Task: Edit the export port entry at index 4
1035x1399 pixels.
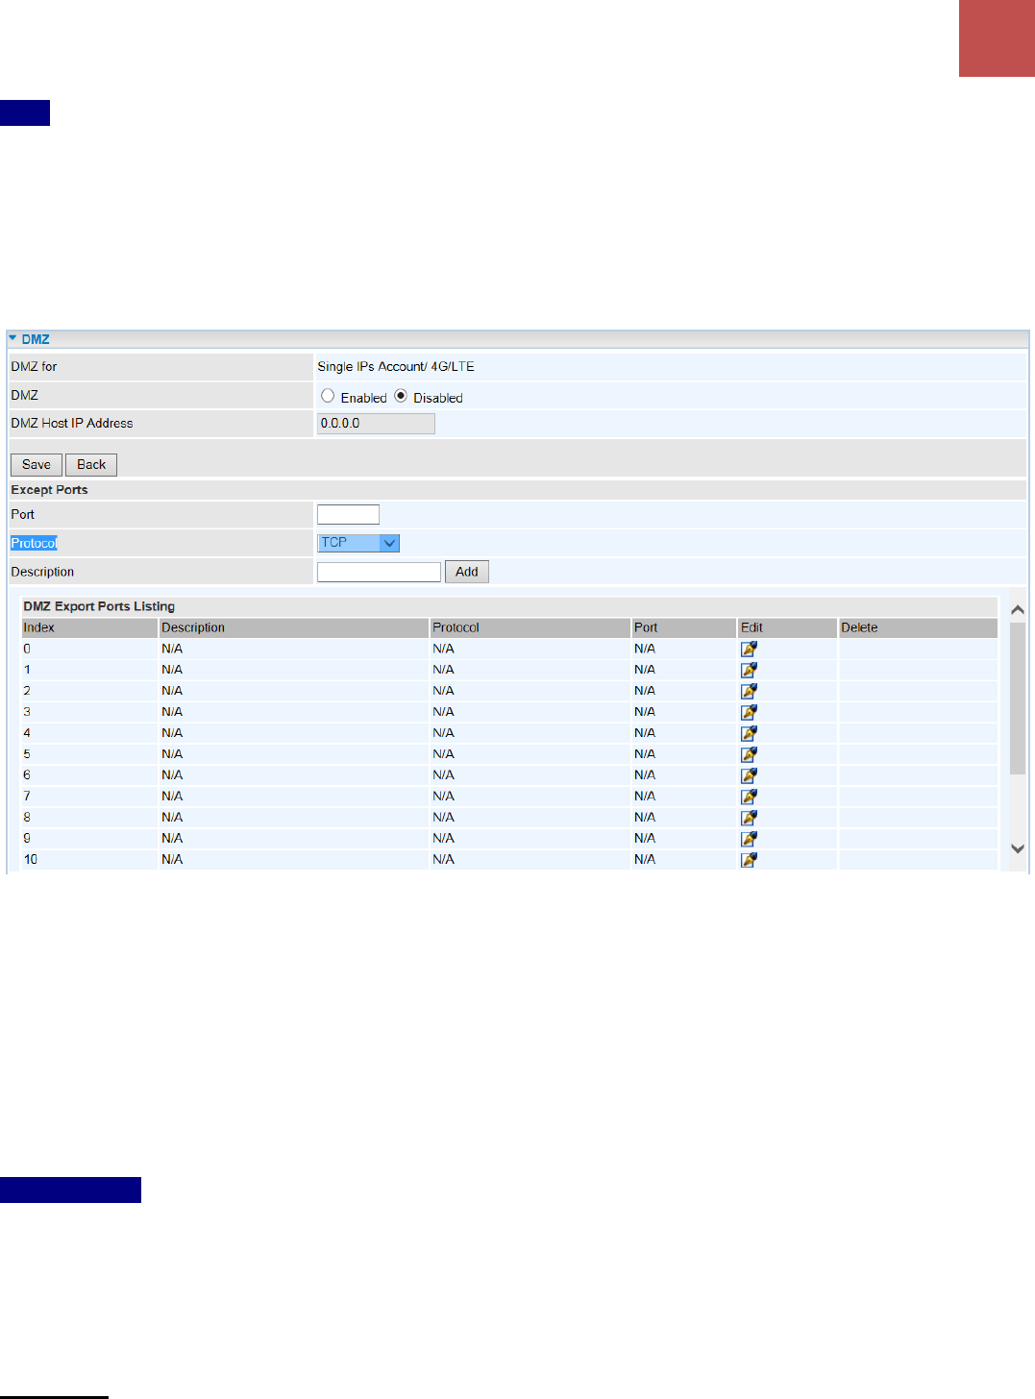Action: [x=749, y=733]
